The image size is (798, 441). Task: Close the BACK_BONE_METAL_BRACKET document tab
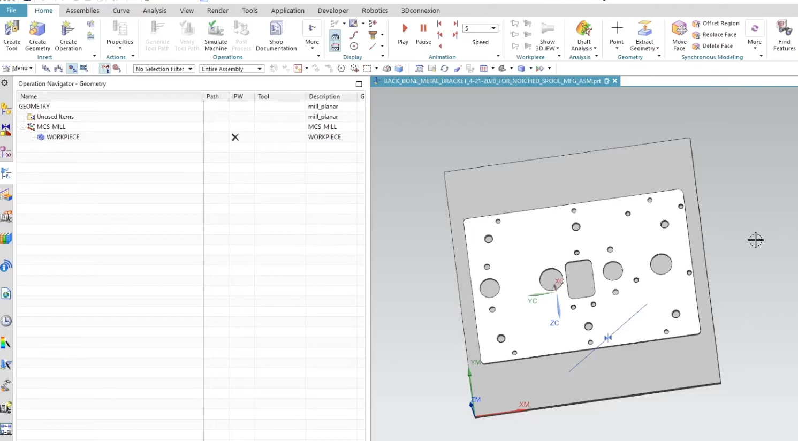point(615,81)
